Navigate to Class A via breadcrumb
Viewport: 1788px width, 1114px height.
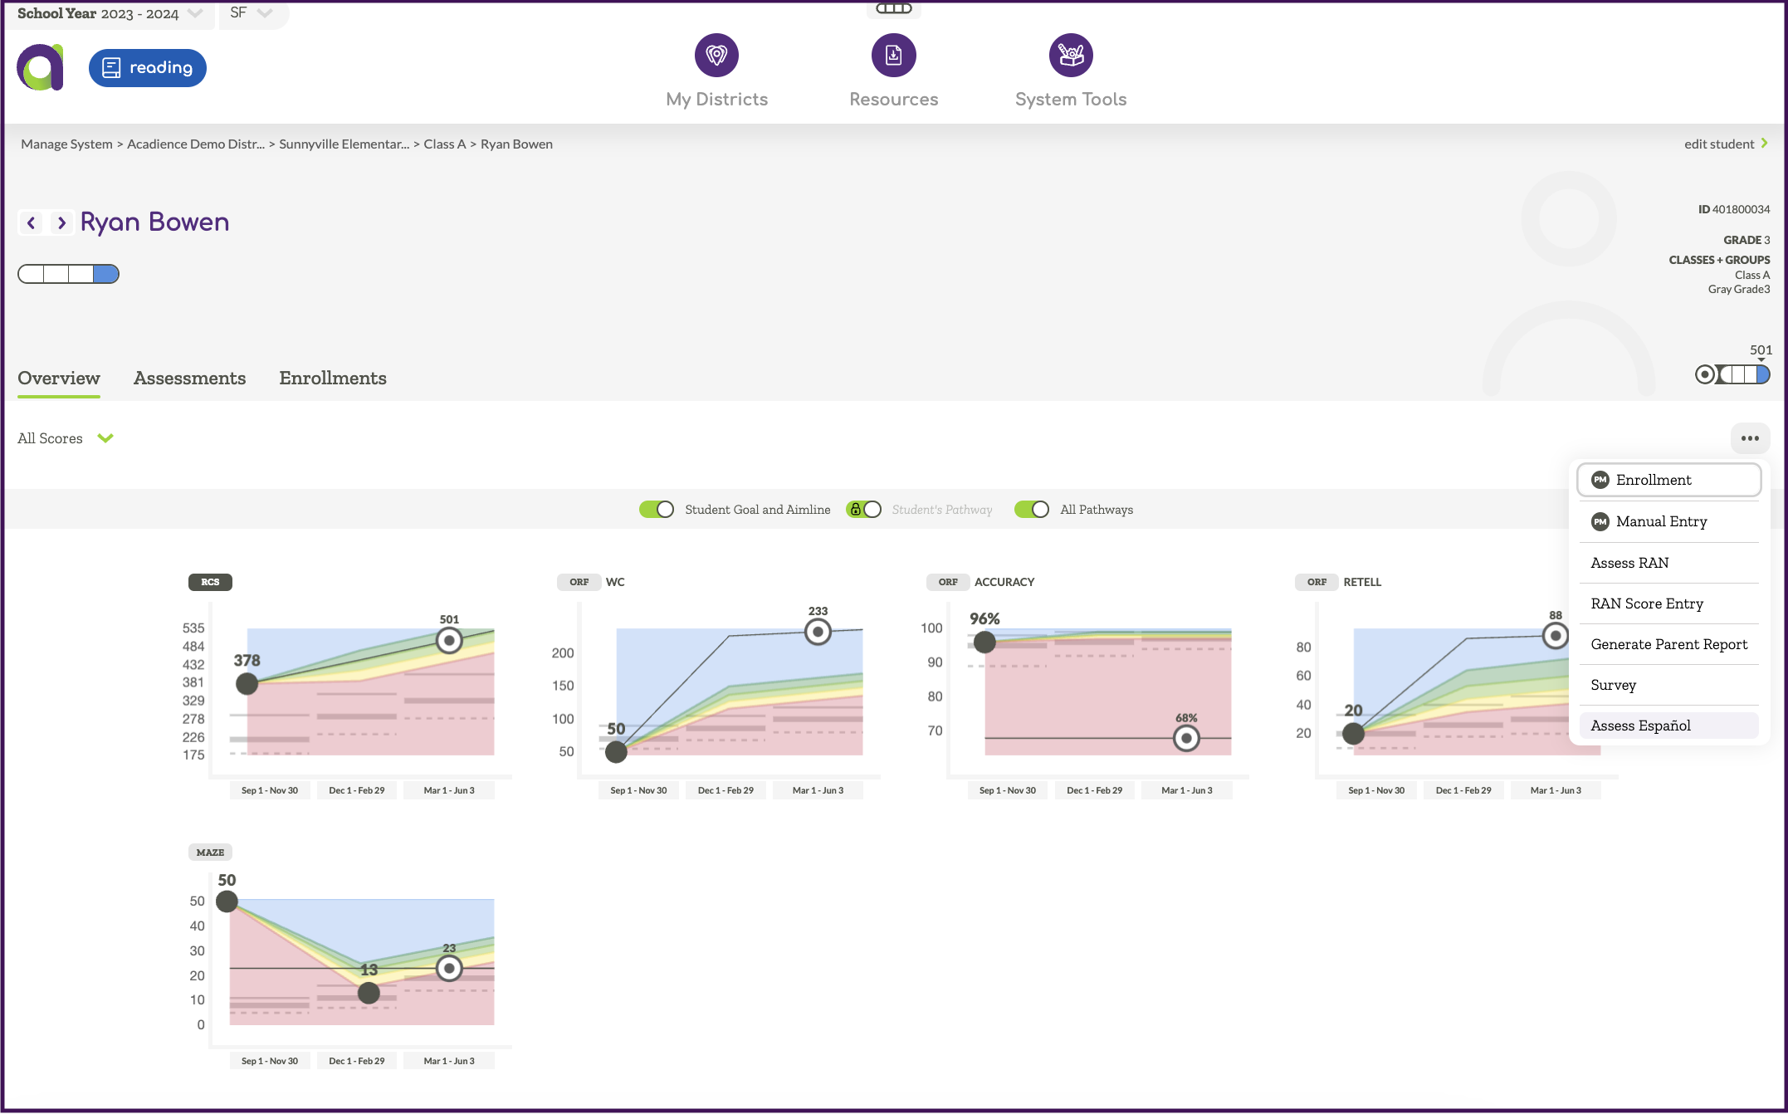(x=445, y=144)
